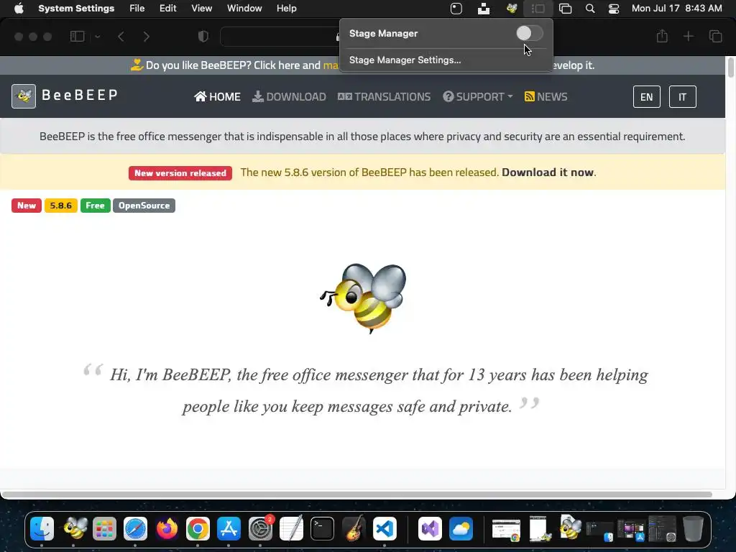Open Terminal from the Dock
Screen dimensions: 736x552
pyautogui.click(x=323, y=528)
